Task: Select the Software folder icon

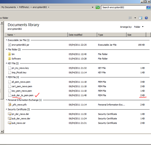Action: click(9, 59)
